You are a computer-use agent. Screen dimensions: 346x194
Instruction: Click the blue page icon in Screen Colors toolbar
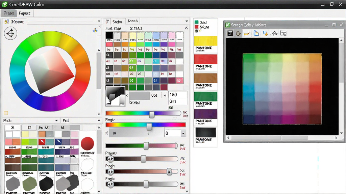[256, 33]
